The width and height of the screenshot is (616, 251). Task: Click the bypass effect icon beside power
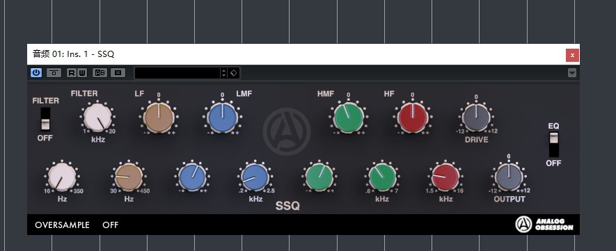pyautogui.click(x=54, y=73)
